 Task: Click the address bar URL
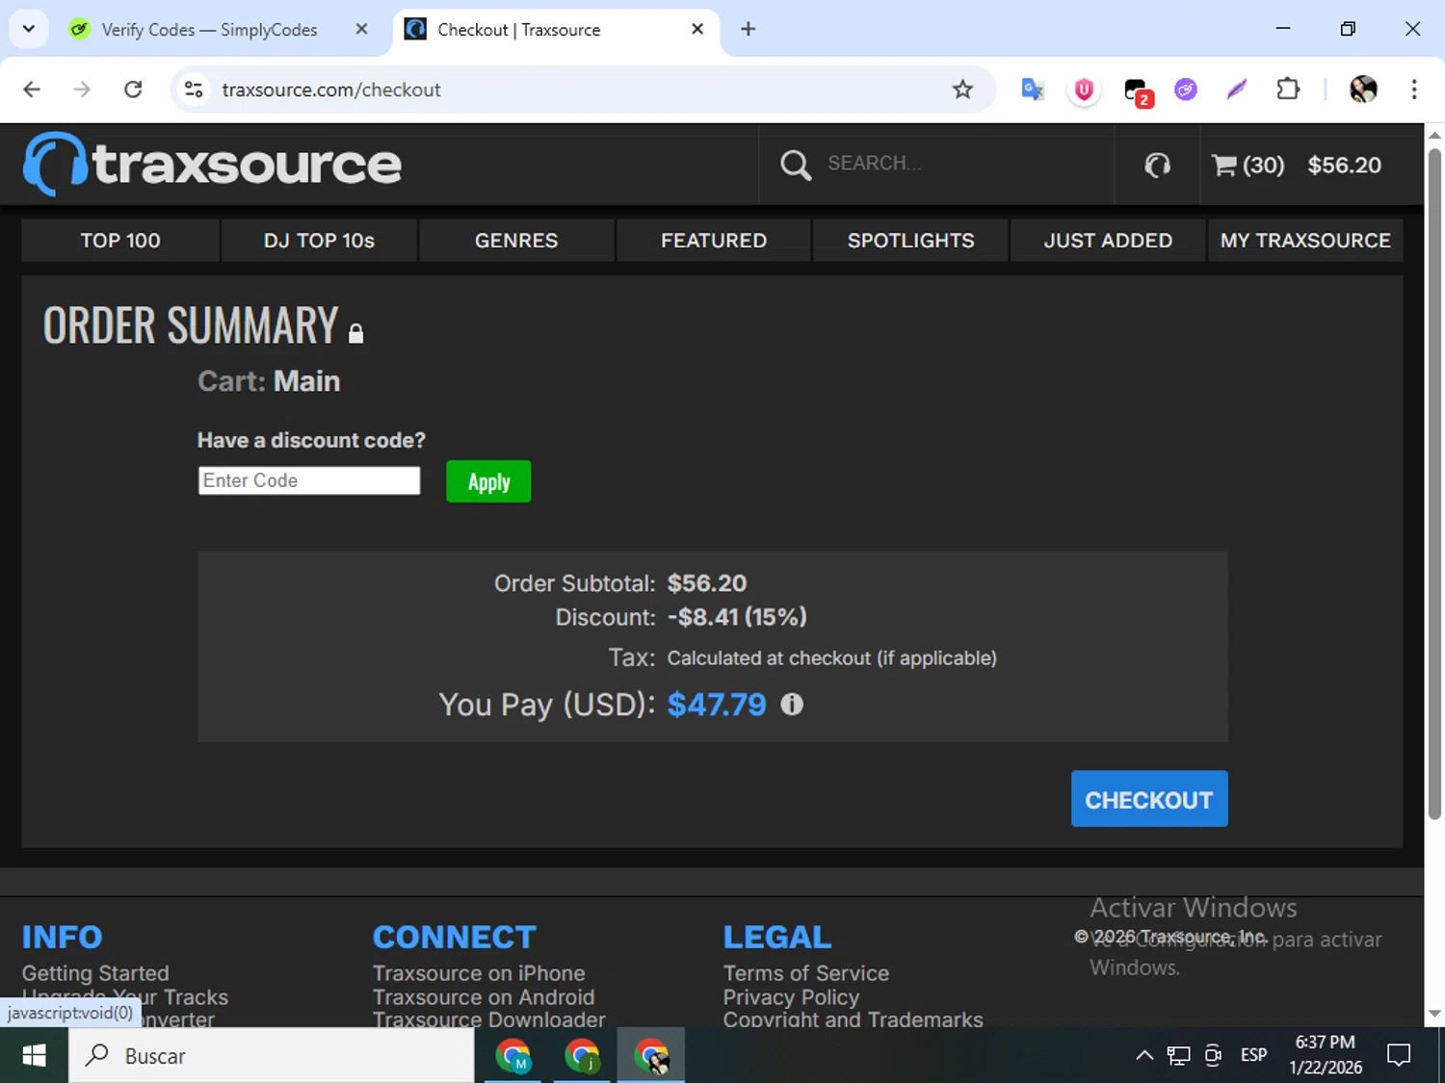(x=331, y=90)
